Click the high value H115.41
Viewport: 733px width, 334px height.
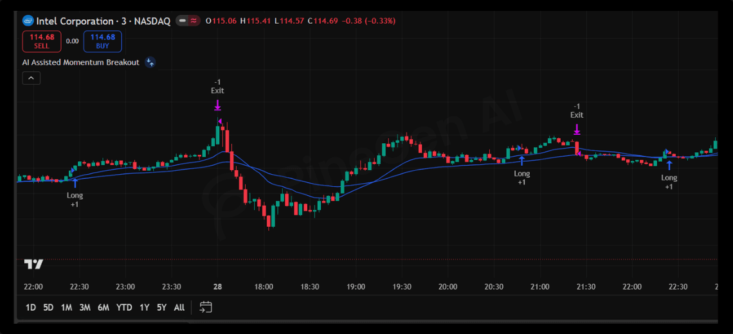point(256,21)
